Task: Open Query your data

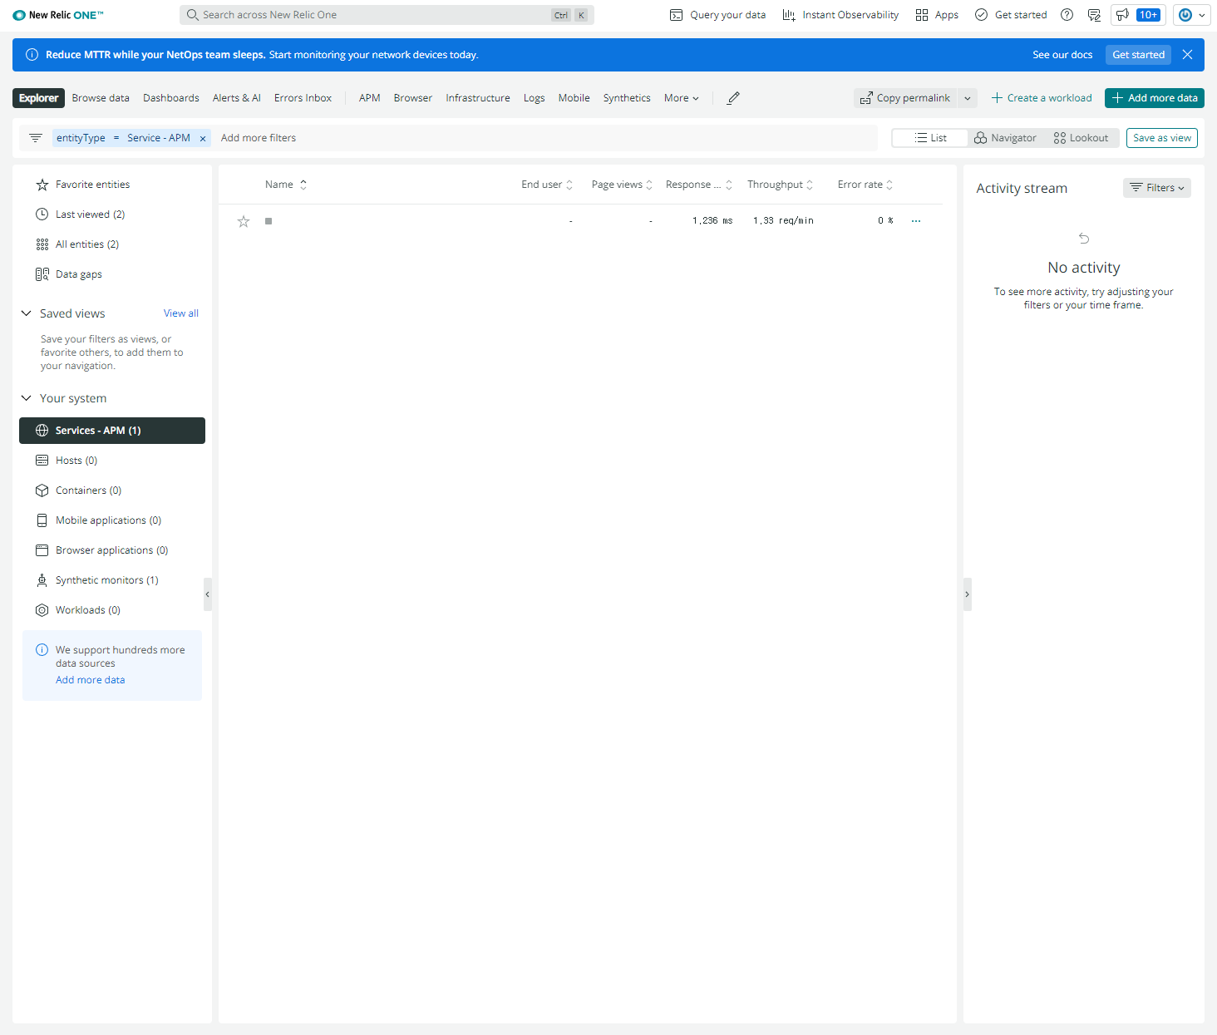Action: (x=717, y=15)
